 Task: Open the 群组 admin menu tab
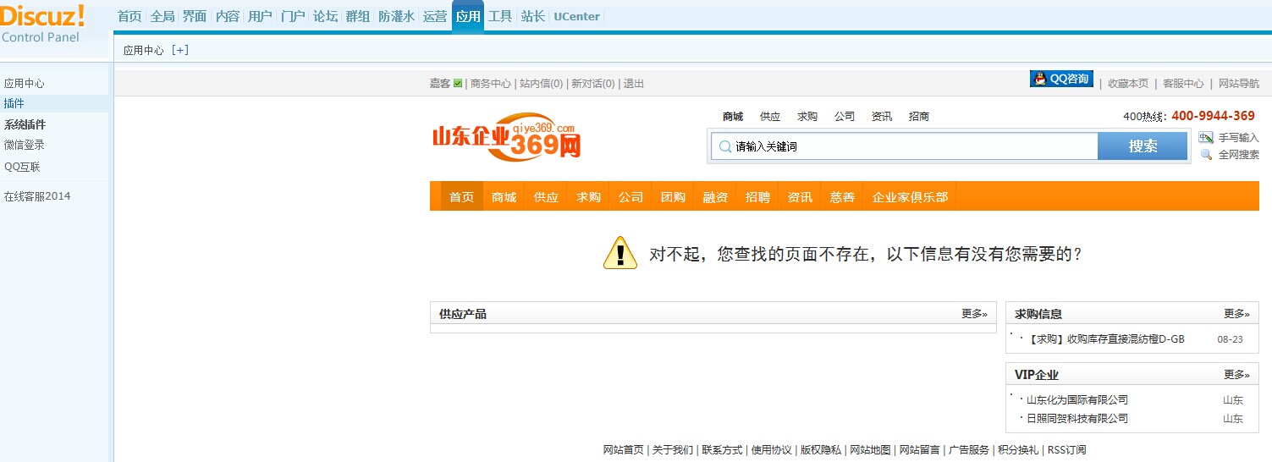pyautogui.click(x=357, y=16)
